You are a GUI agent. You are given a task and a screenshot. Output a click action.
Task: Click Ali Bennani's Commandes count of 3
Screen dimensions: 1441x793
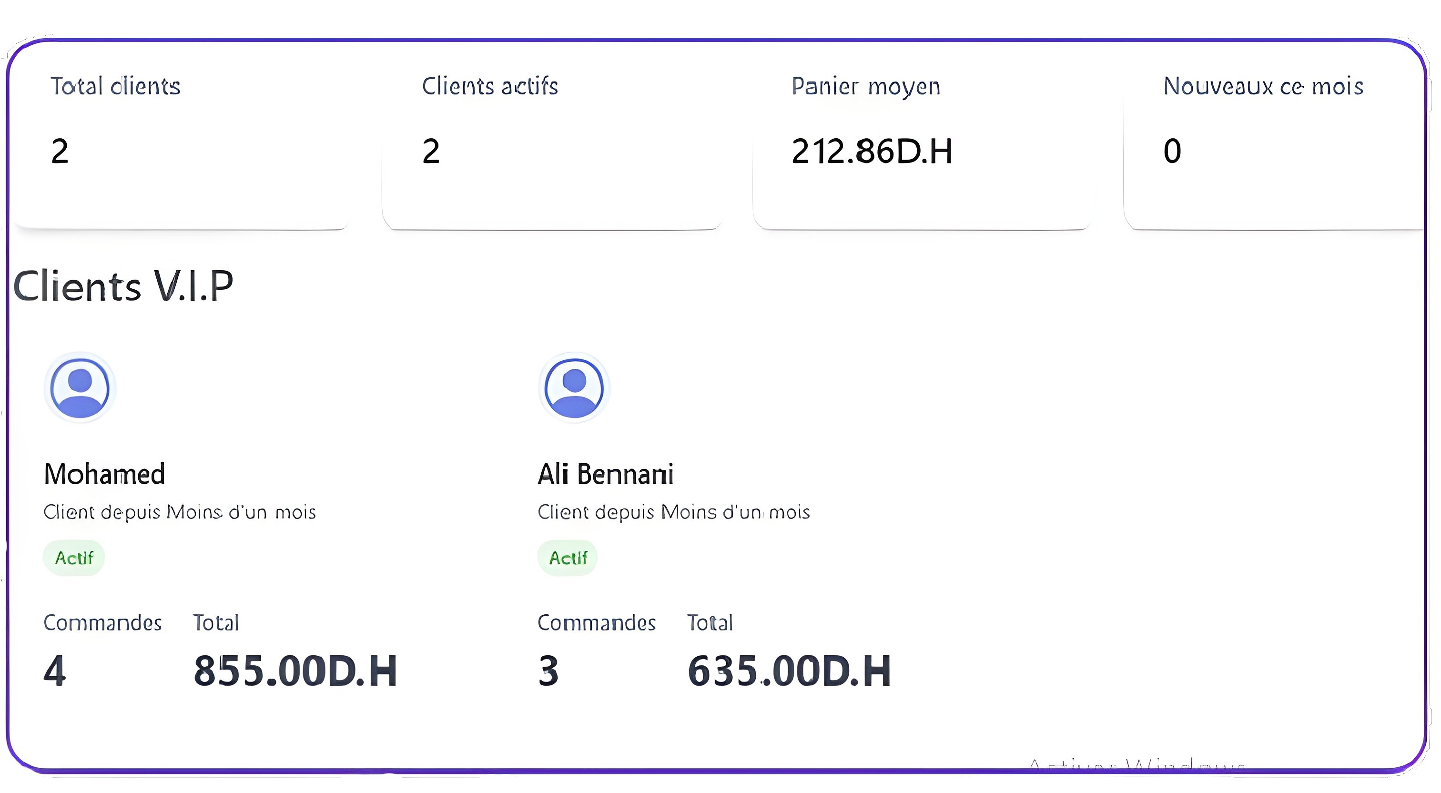pyautogui.click(x=548, y=671)
